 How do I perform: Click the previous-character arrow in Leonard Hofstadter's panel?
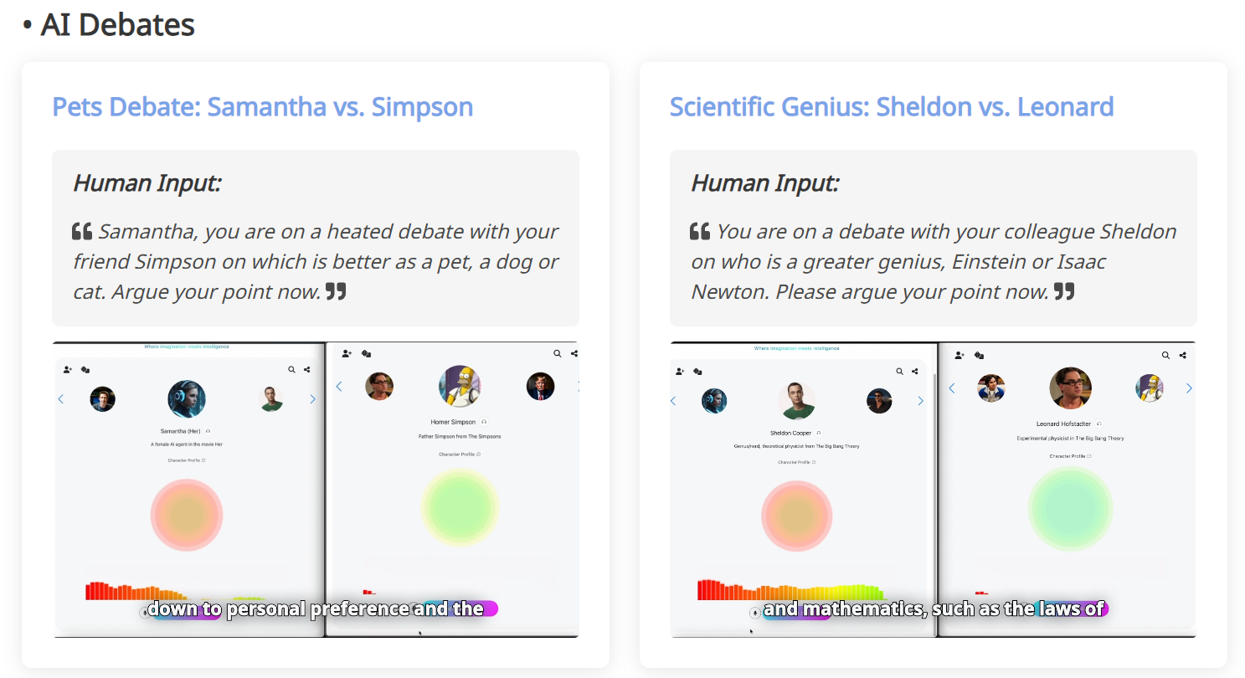pyautogui.click(x=951, y=388)
